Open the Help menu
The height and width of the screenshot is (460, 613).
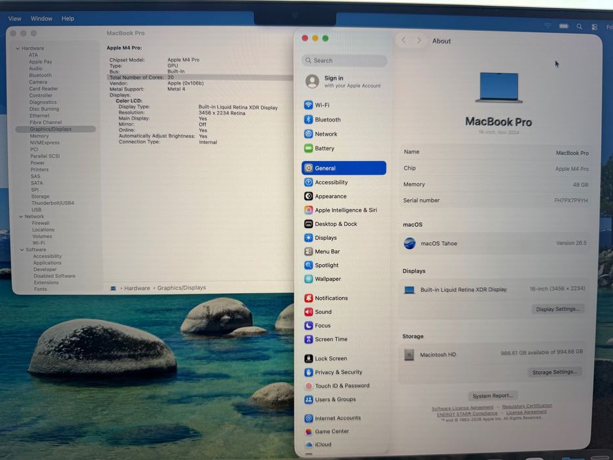68,18
